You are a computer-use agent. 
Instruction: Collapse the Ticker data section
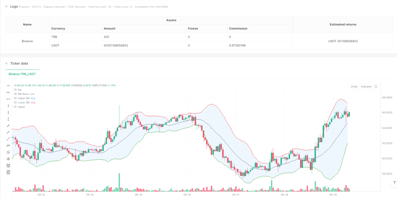(6, 63)
